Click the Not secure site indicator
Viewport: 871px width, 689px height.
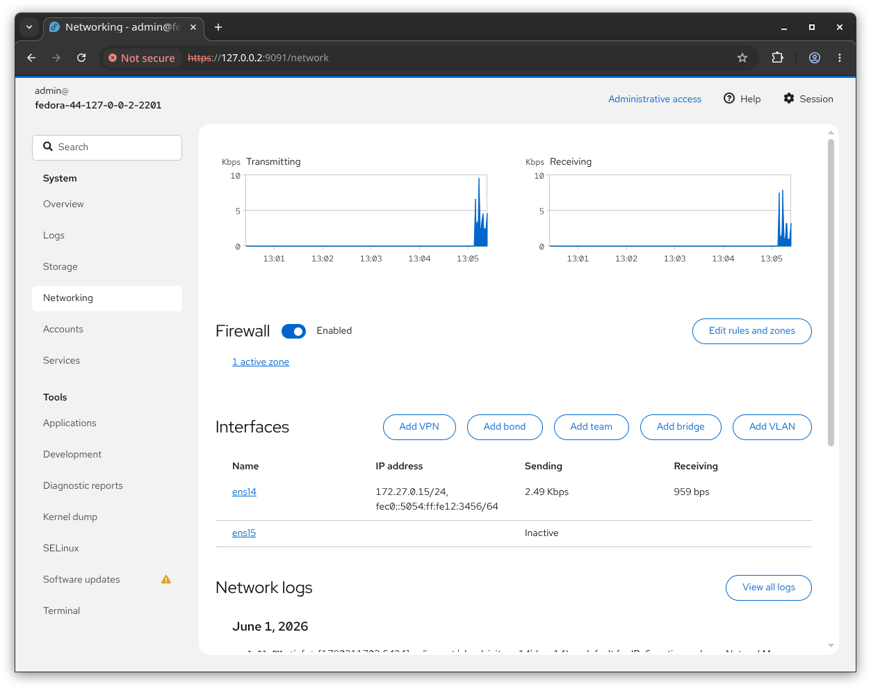pyautogui.click(x=142, y=58)
